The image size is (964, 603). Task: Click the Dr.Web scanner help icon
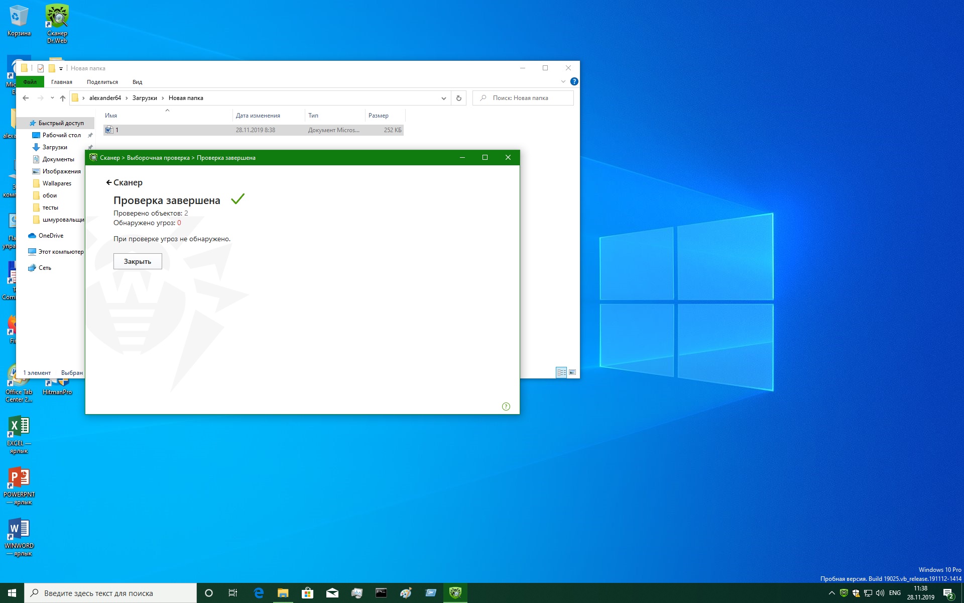[506, 407]
